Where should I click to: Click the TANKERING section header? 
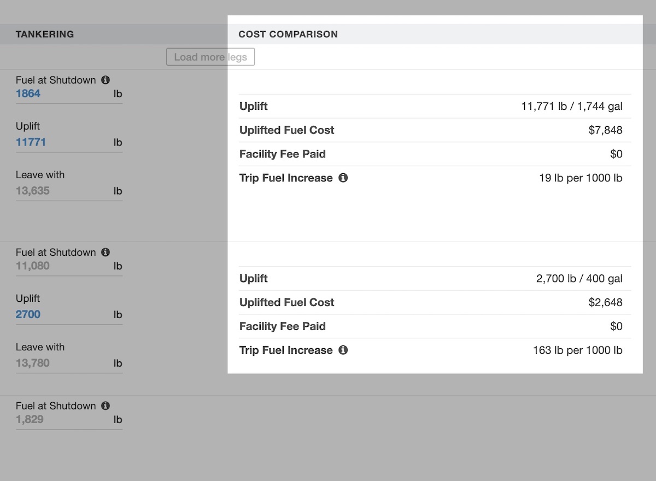[x=45, y=34]
